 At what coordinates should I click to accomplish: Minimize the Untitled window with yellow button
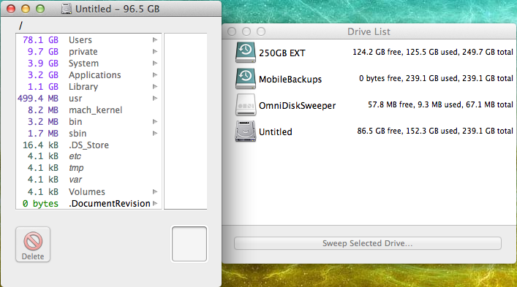pyautogui.click(x=26, y=9)
